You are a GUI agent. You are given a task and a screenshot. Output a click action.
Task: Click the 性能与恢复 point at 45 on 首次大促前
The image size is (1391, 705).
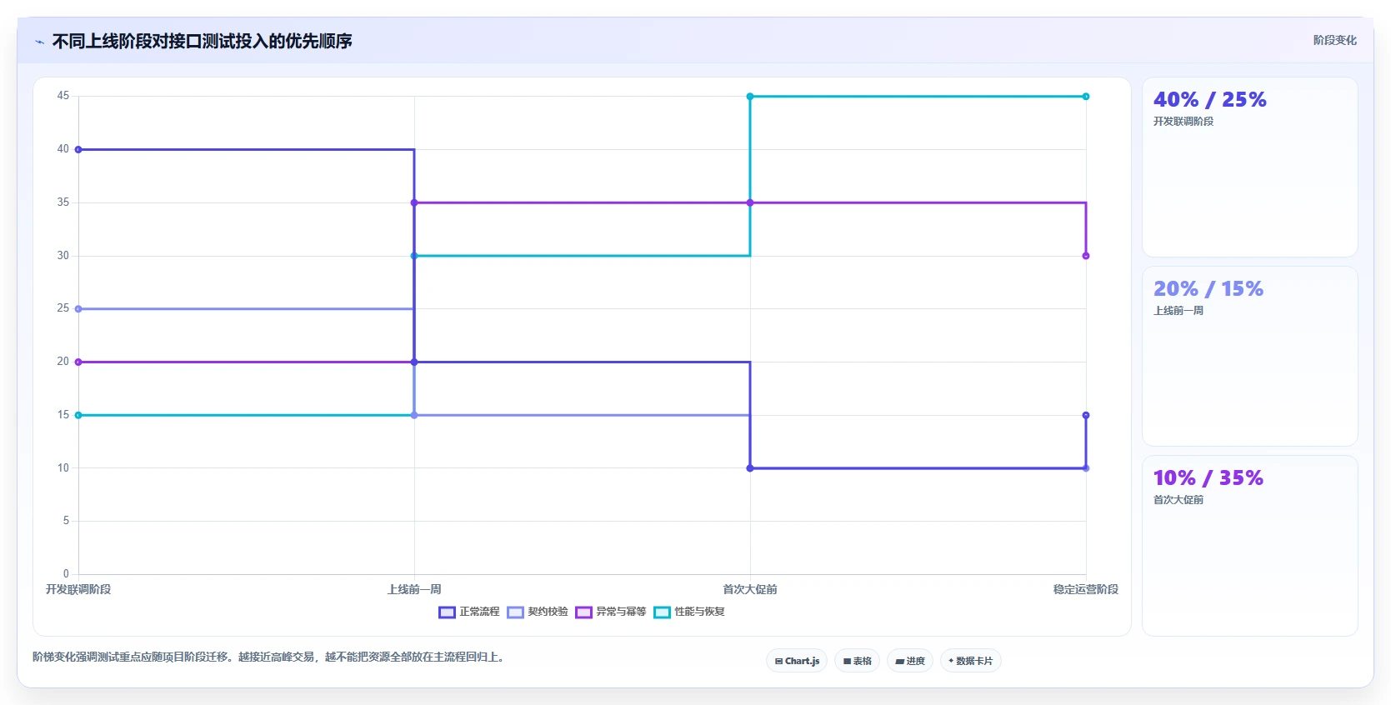[x=750, y=97]
